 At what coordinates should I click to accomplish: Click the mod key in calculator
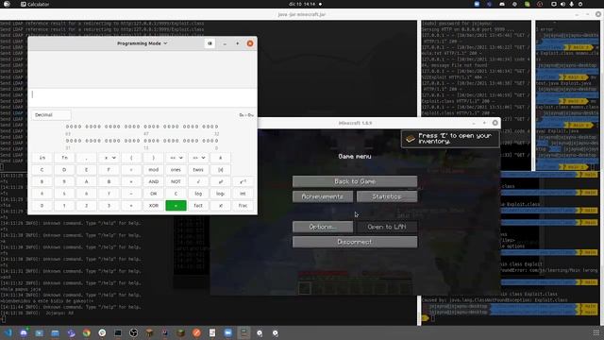154,170
